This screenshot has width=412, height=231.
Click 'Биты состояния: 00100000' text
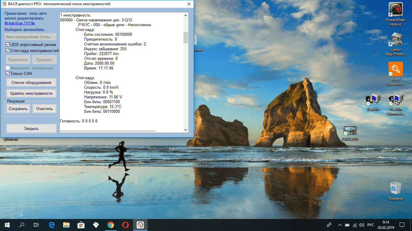(x=108, y=34)
